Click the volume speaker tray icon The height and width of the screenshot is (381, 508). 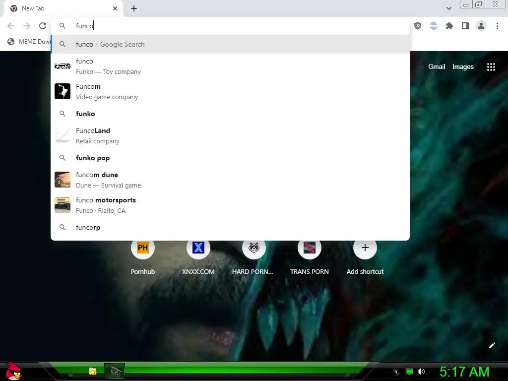421,372
